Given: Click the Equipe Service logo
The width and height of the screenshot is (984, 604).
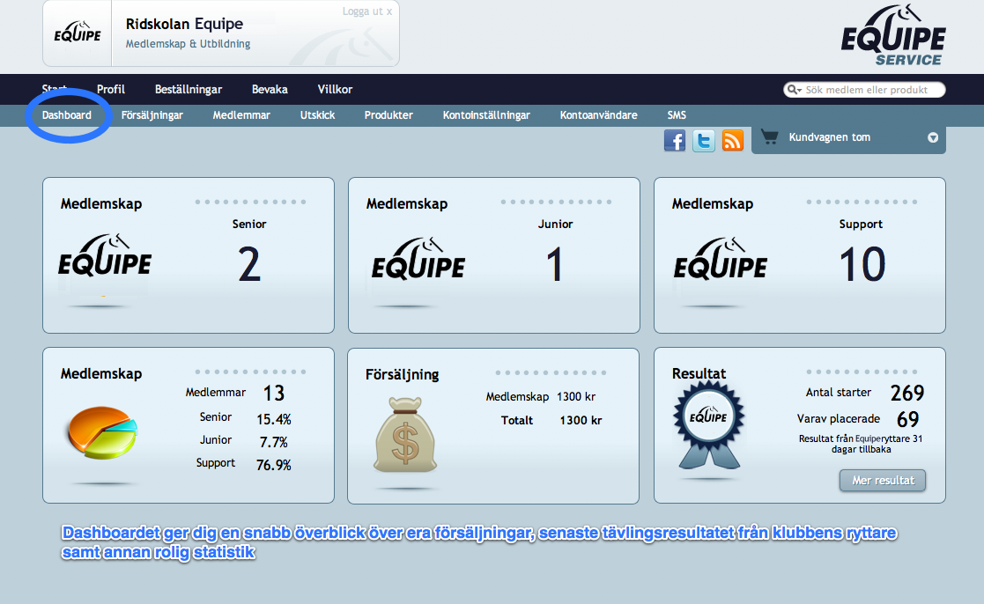Looking at the screenshot, I should pos(893,35).
